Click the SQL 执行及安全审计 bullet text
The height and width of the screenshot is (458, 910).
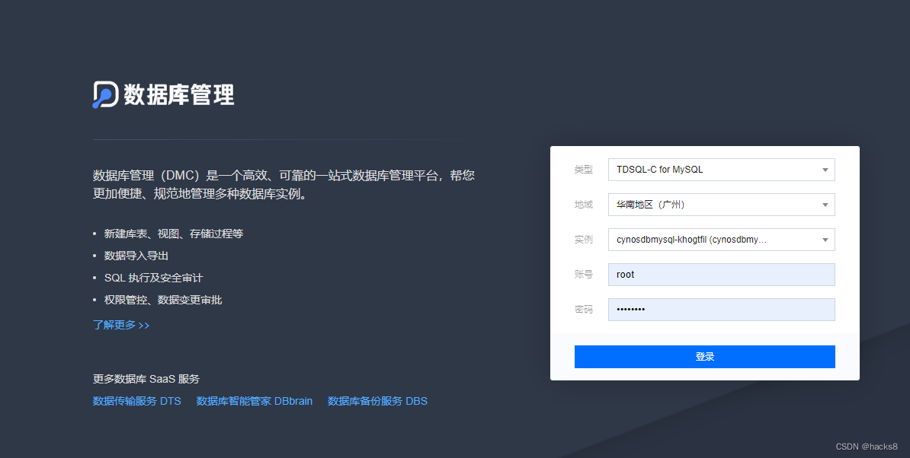[154, 278]
